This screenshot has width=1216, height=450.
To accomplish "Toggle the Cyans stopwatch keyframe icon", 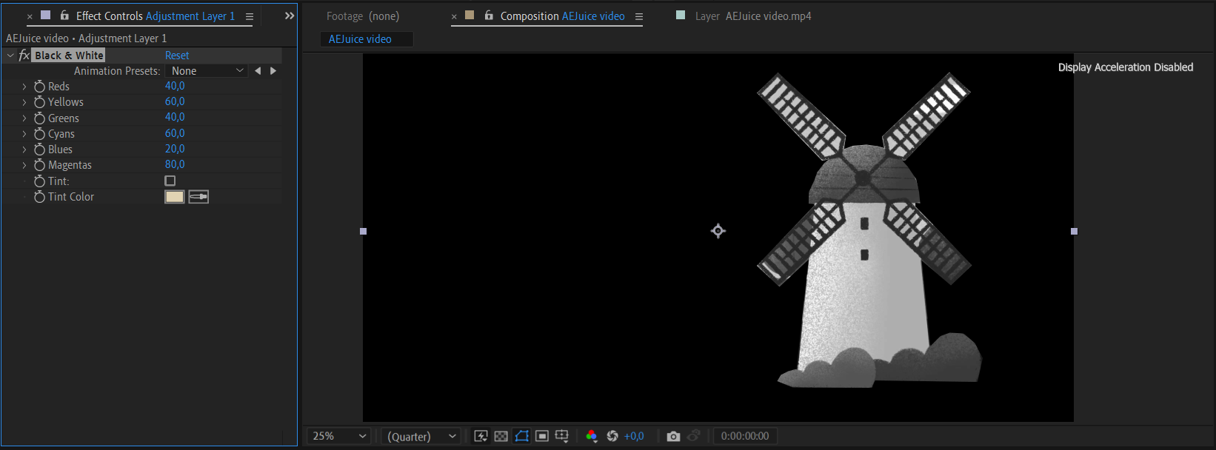I will (40, 134).
